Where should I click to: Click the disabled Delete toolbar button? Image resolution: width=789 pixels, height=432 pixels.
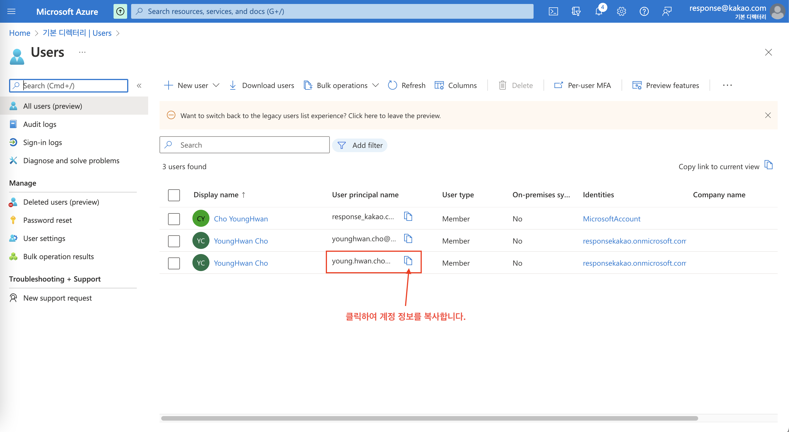515,85
